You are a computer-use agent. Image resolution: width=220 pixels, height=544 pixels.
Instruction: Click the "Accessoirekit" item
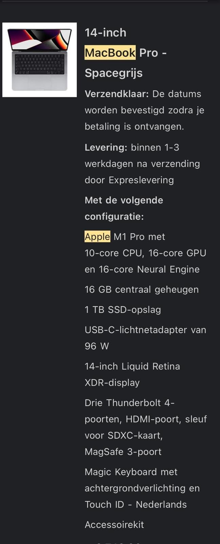(114, 525)
